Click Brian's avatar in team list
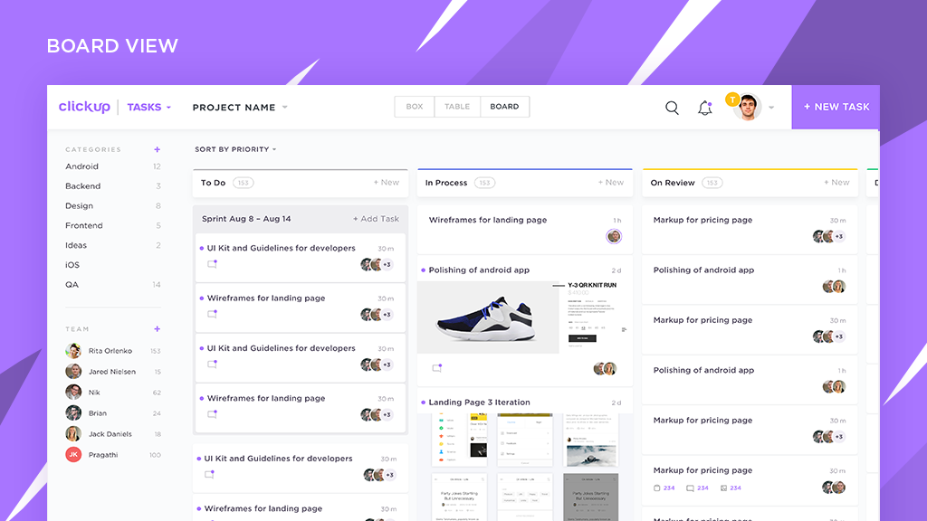This screenshot has width=927, height=521. point(73,413)
